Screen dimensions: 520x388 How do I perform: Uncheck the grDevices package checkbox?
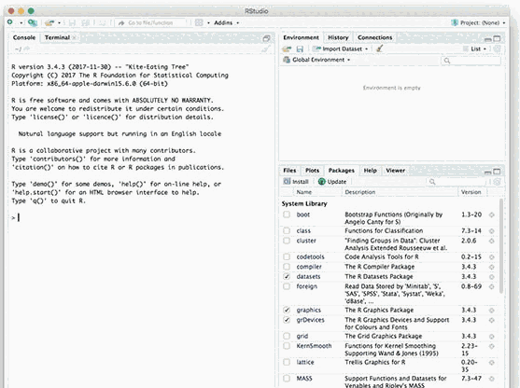[x=287, y=320]
